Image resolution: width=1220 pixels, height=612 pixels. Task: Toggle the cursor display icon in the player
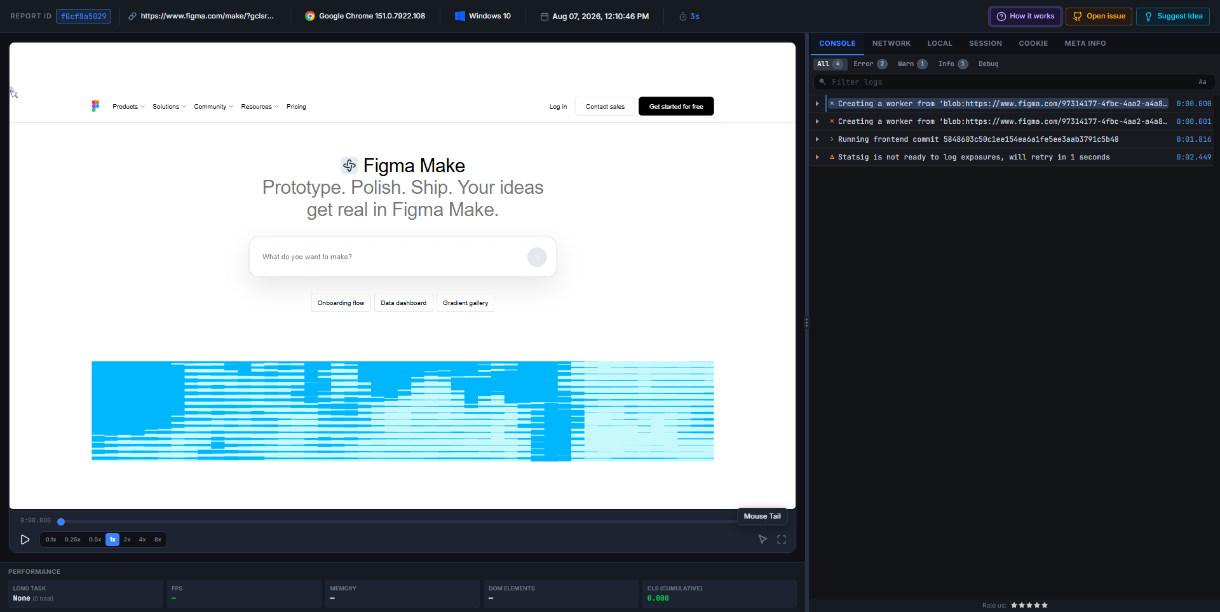point(762,540)
